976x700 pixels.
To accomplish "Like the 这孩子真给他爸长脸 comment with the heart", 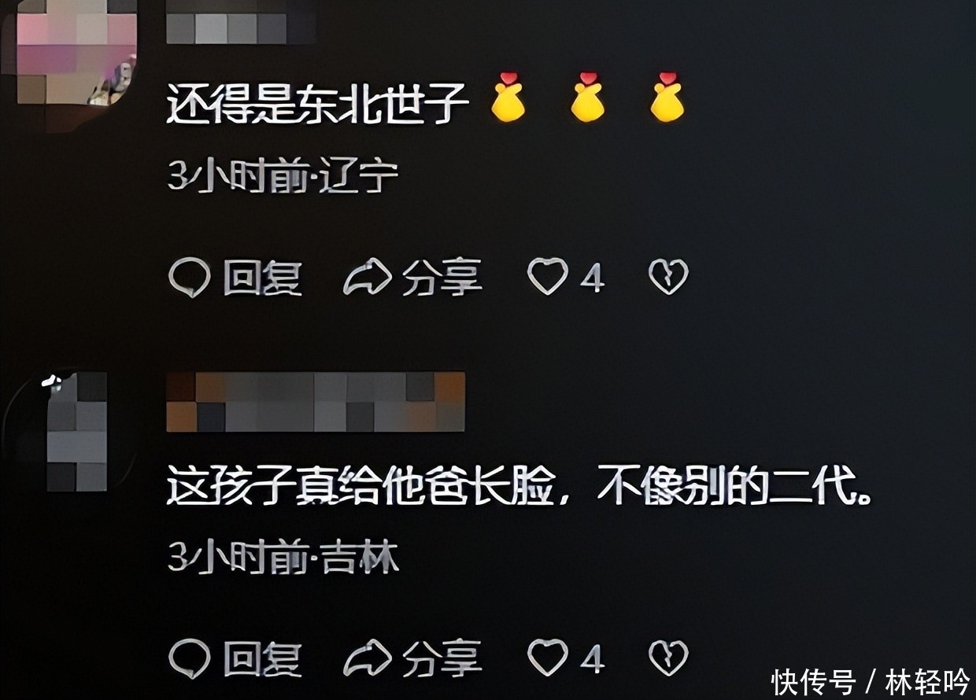I will (x=547, y=658).
